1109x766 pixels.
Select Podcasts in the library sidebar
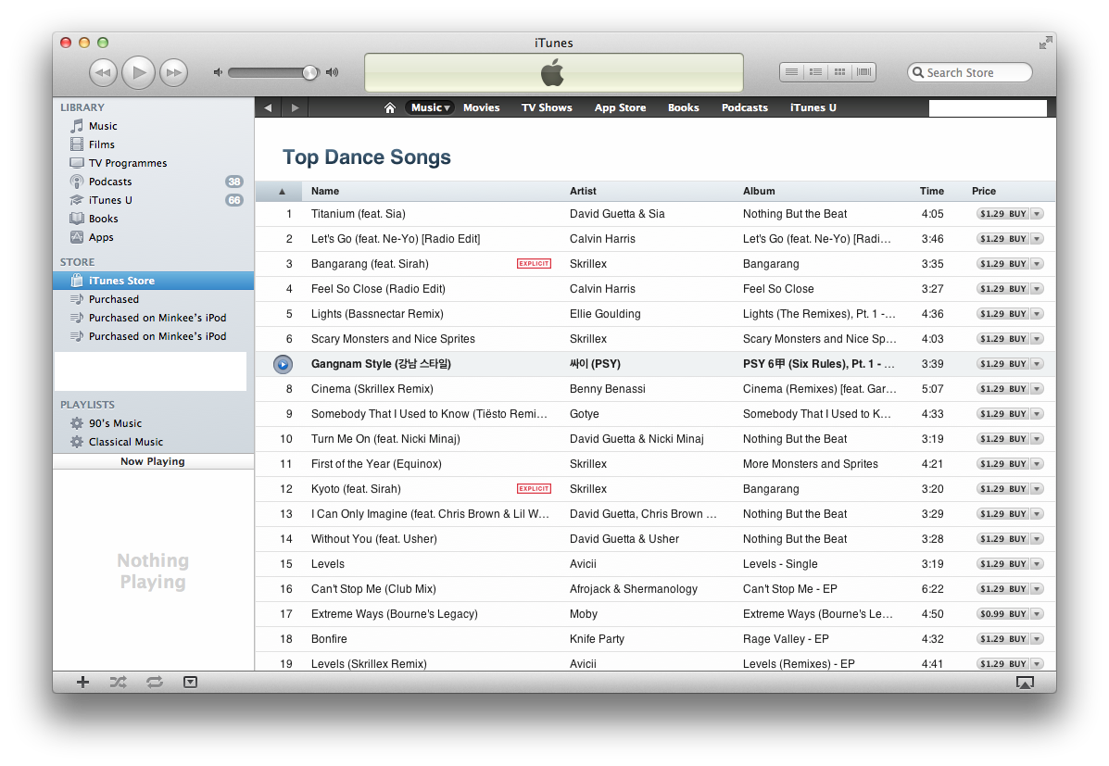click(154, 182)
